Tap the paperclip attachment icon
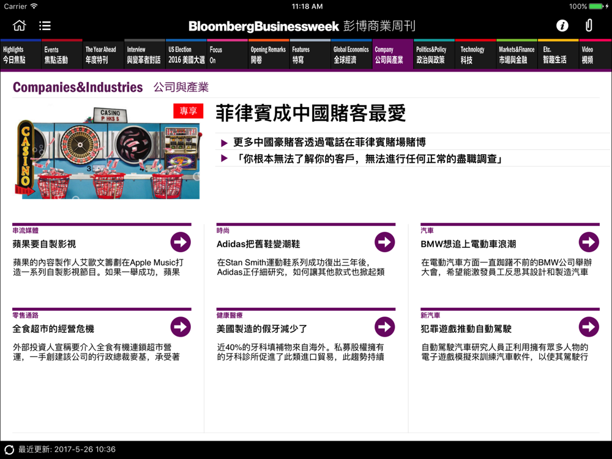Viewport: 612px width, 459px height. click(589, 25)
